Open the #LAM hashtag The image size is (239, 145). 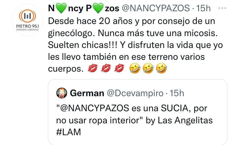click(x=68, y=132)
